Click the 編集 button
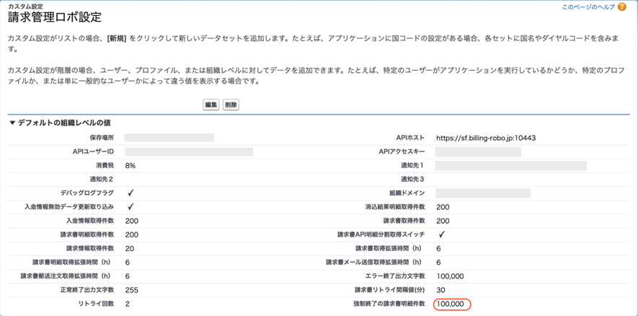Image resolution: width=638 pixels, height=316 pixels. (211, 105)
